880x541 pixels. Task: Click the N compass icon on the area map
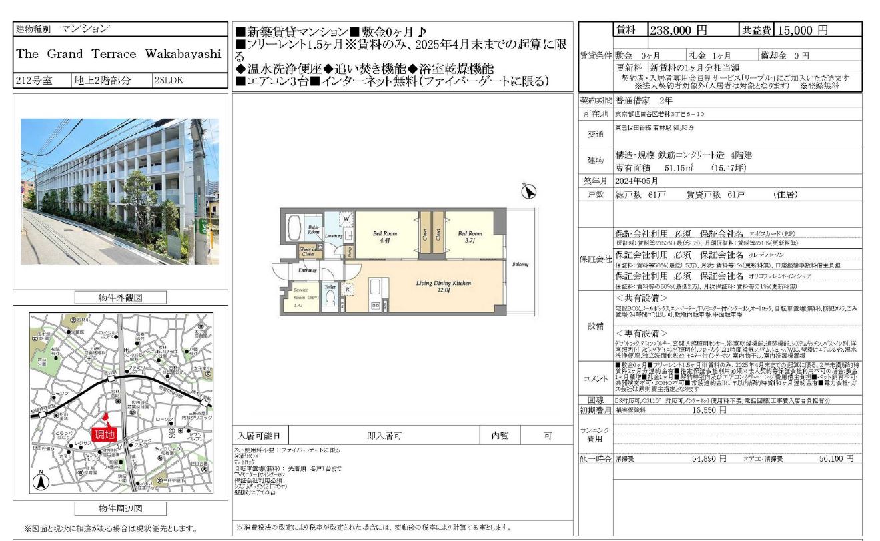(x=41, y=481)
